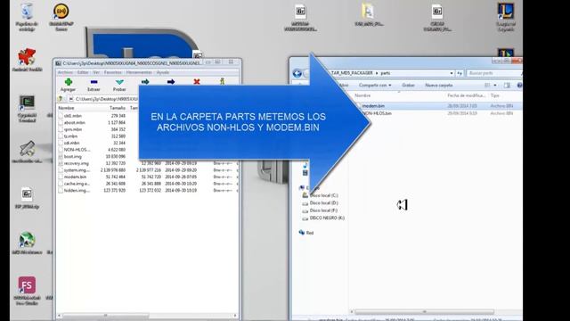
Task: Open the Archivo menu in 7-Zip
Action: coord(65,72)
